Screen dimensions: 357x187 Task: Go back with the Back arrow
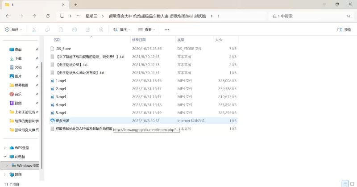click(x=8, y=16)
